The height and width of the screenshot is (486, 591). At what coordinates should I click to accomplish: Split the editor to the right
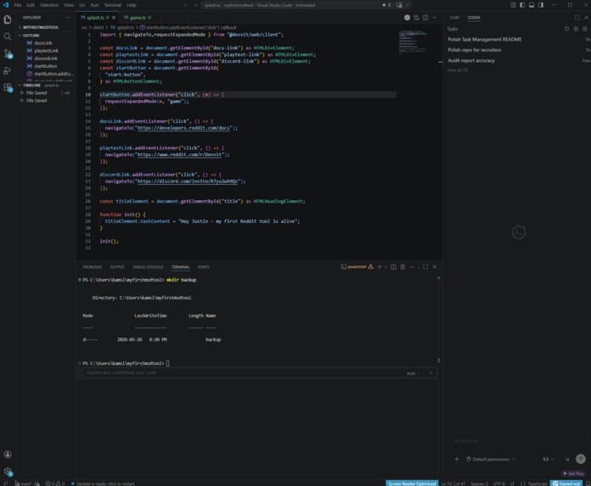pos(425,17)
